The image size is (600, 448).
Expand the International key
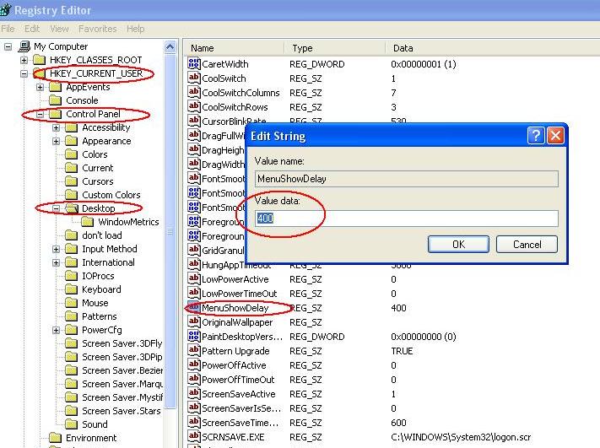click(56, 262)
